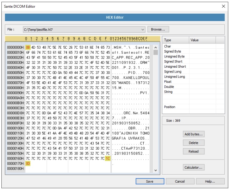Click the Delete button
Viewport: 230px width, 190px height.
coord(194,143)
